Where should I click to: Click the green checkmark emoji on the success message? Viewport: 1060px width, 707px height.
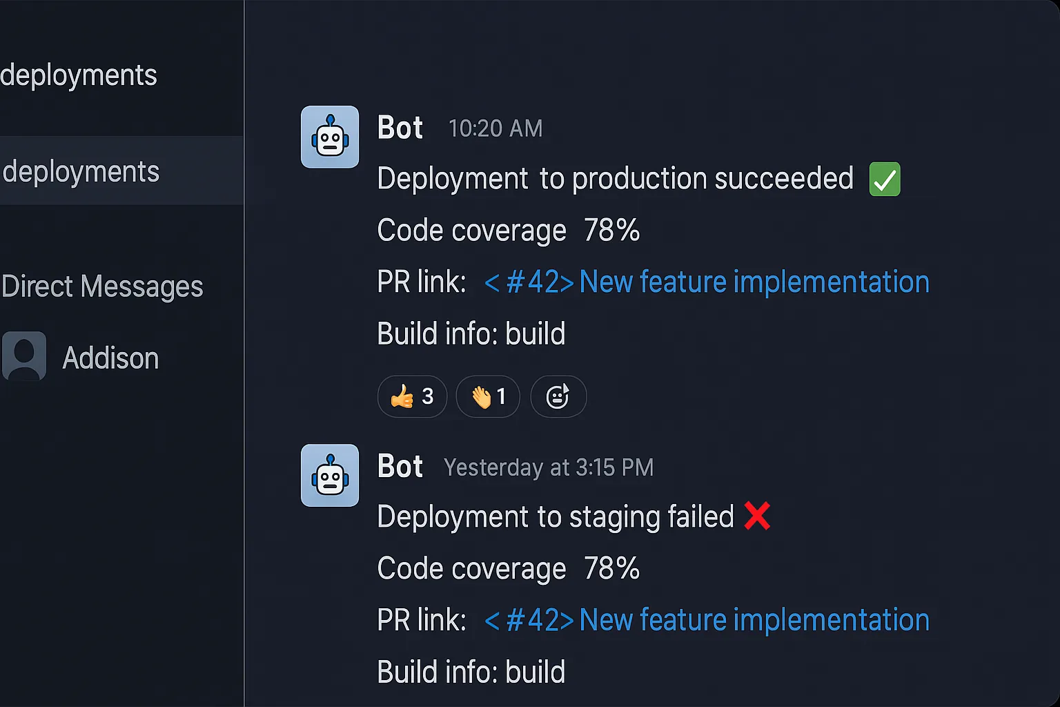[884, 179]
